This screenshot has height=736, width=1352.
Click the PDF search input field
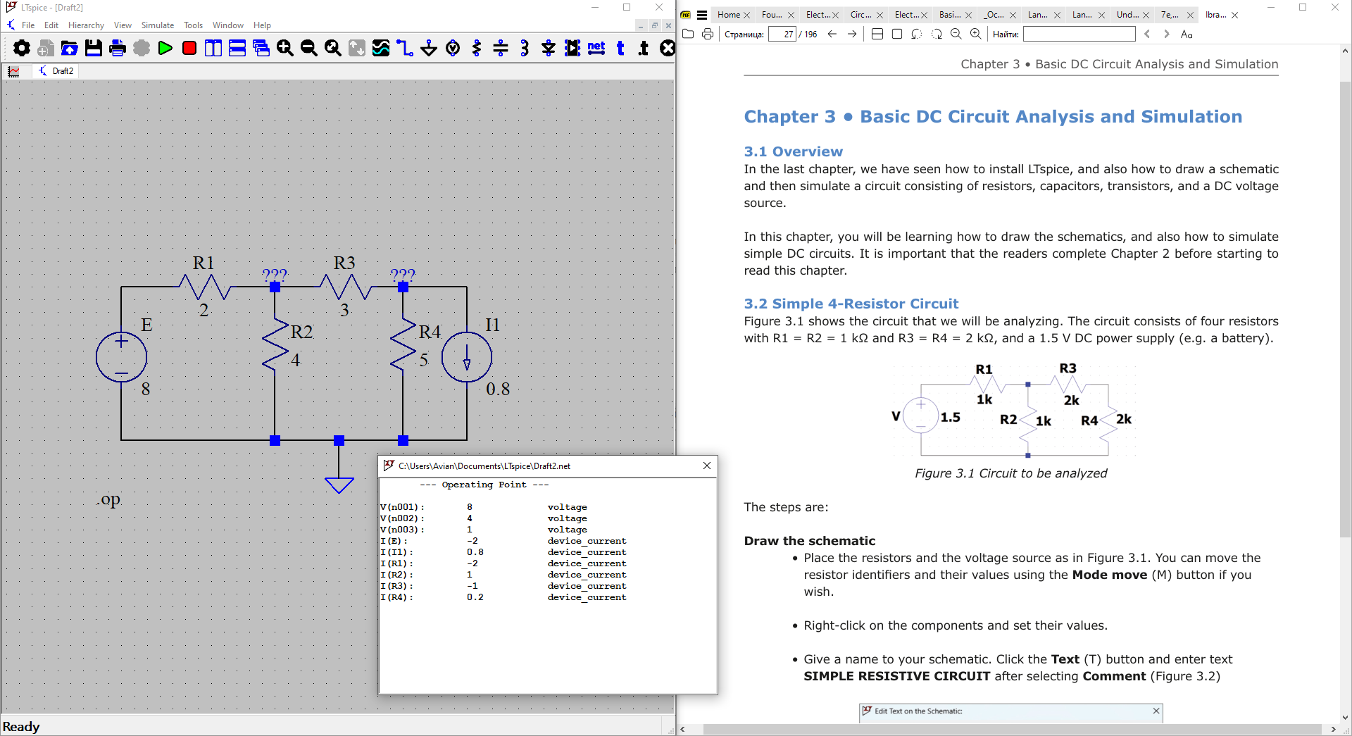point(1079,34)
